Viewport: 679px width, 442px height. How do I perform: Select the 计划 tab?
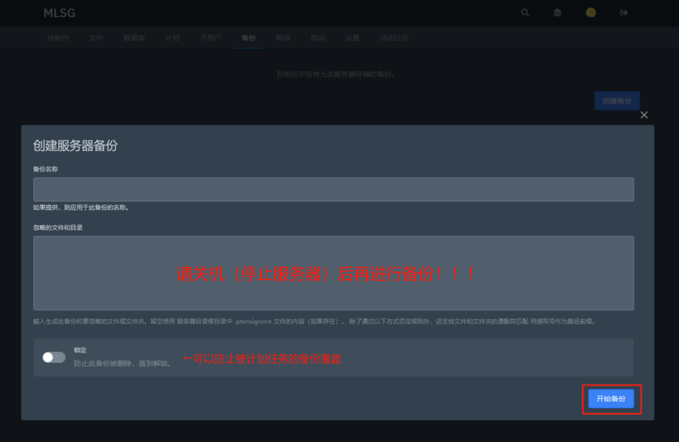pyautogui.click(x=172, y=38)
